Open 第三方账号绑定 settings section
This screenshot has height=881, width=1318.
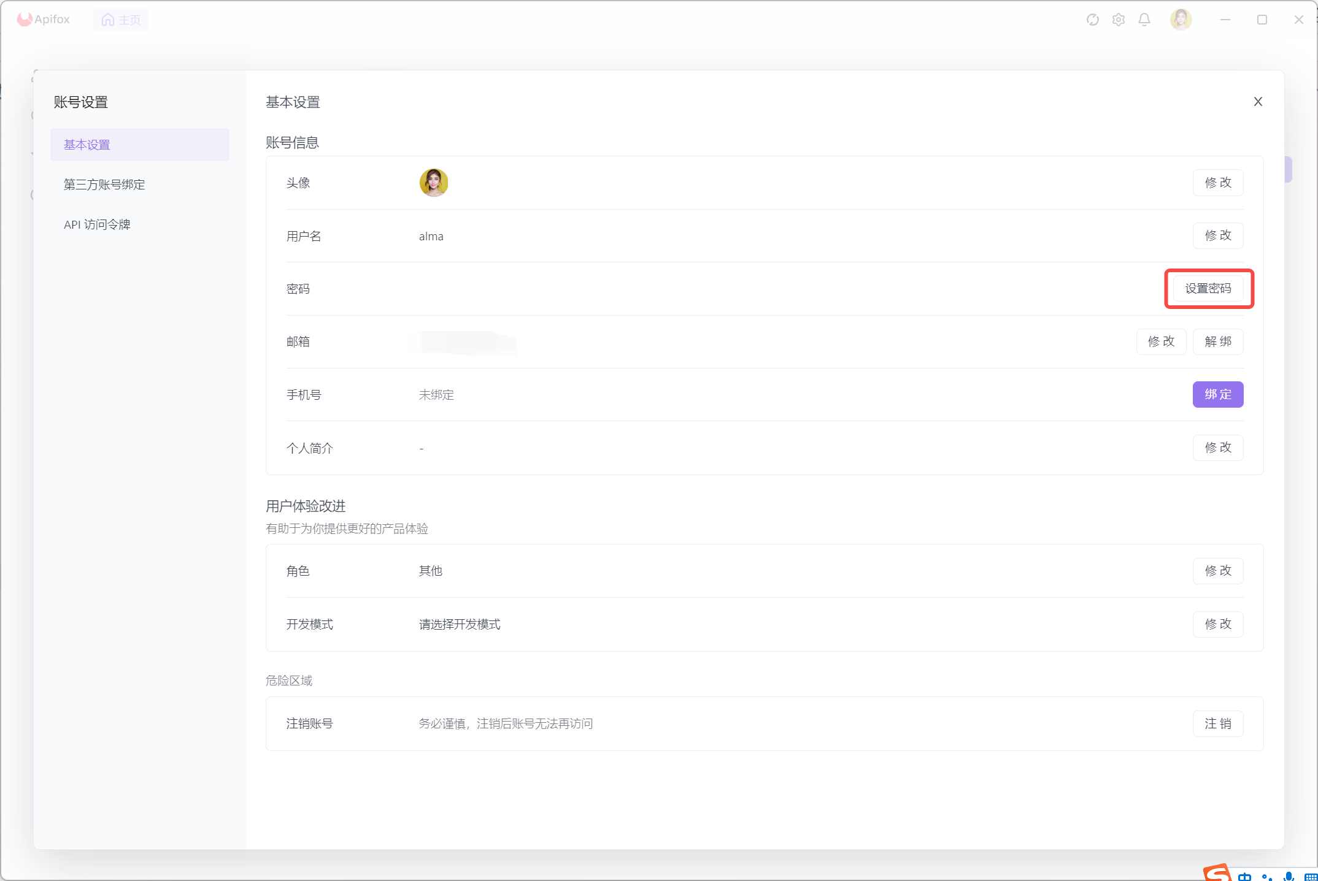click(104, 185)
